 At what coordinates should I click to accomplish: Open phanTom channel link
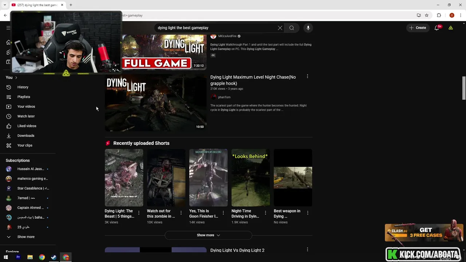224,97
